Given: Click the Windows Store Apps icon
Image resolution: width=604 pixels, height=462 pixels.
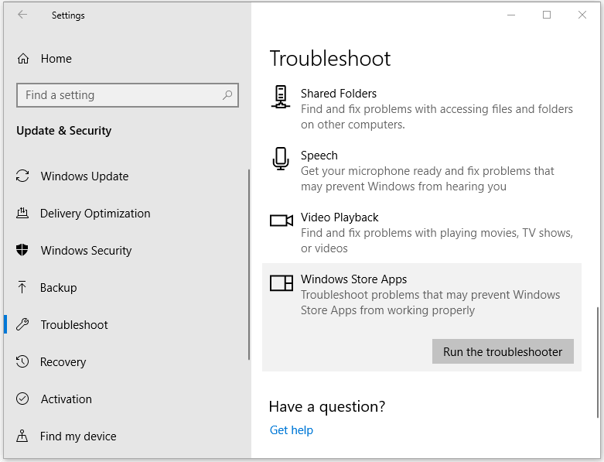Looking at the screenshot, I should click(282, 282).
